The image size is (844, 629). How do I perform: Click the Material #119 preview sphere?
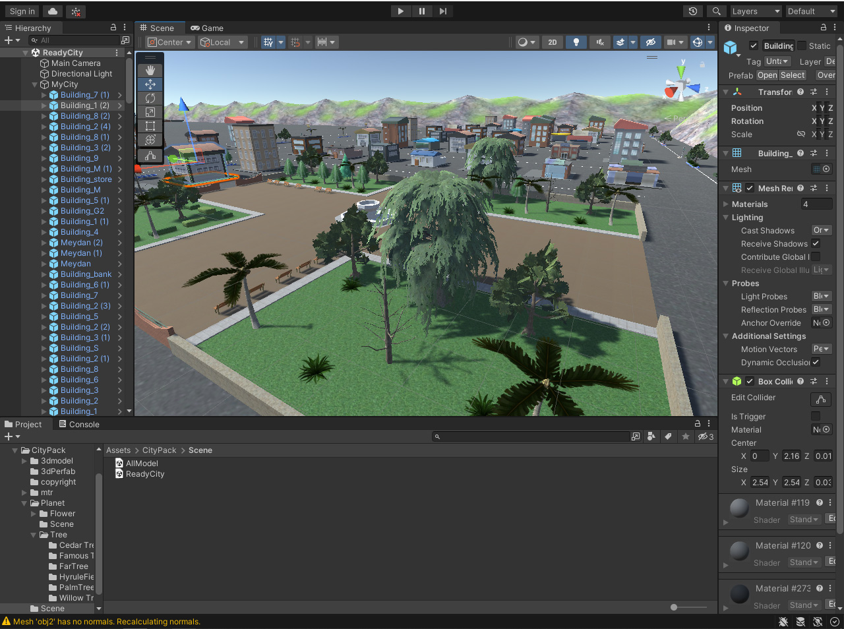pos(740,508)
